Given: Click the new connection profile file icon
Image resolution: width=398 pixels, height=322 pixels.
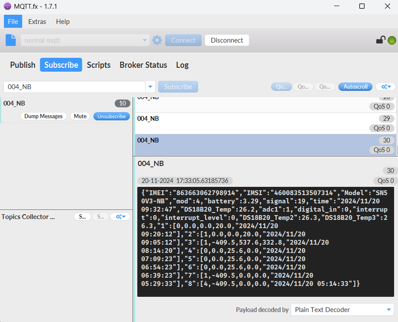Looking at the screenshot, I should pyautogui.click(x=11, y=40).
